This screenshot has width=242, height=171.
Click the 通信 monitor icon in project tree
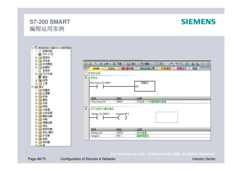[x=40, y=77]
